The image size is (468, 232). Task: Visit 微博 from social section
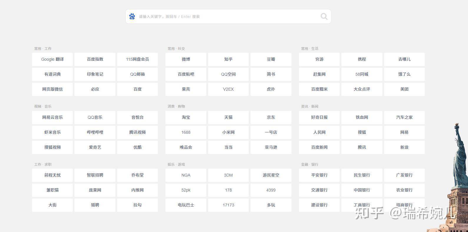[186, 59]
